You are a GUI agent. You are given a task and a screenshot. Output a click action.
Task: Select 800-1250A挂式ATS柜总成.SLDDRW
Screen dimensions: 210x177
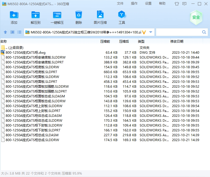coord(32,140)
